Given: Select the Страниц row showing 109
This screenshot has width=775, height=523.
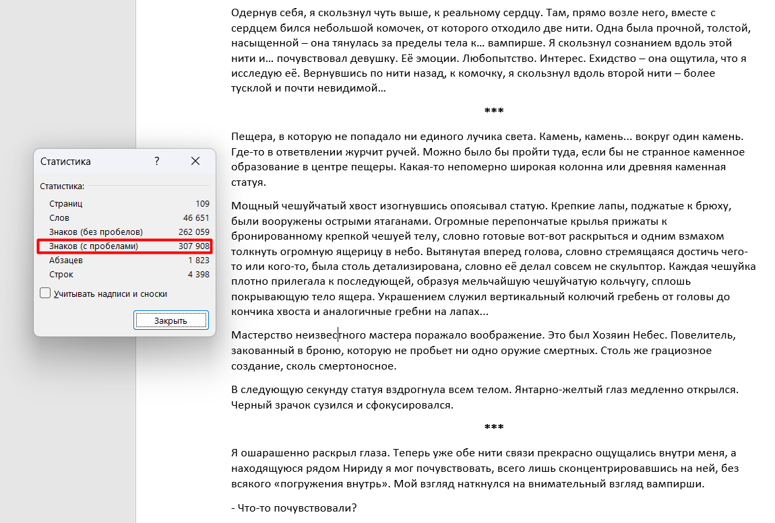Looking at the screenshot, I should coord(129,203).
